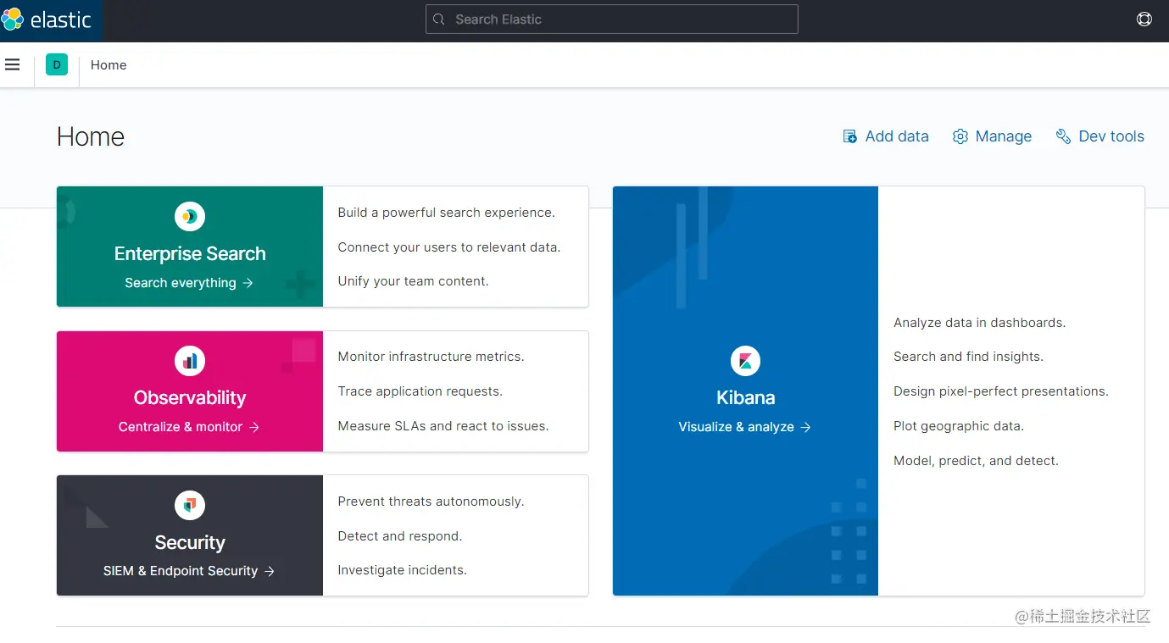
Task: Click the Add data icon
Action: point(849,136)
